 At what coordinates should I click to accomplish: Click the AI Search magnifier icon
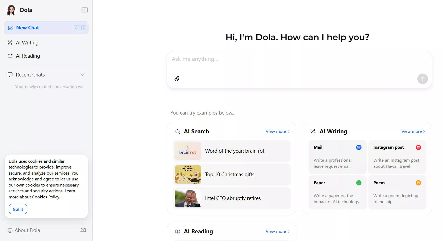coord(178,131)
